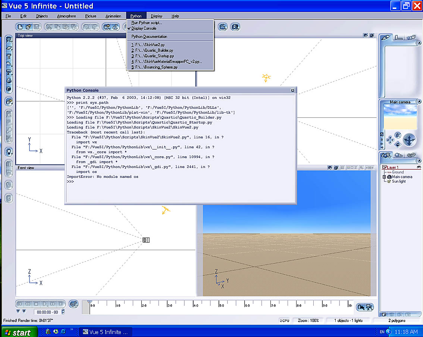The height and width of the screenshot is (337, 423).
Task: Click the camera pan arrows control
Action: [x=390, y=140]
